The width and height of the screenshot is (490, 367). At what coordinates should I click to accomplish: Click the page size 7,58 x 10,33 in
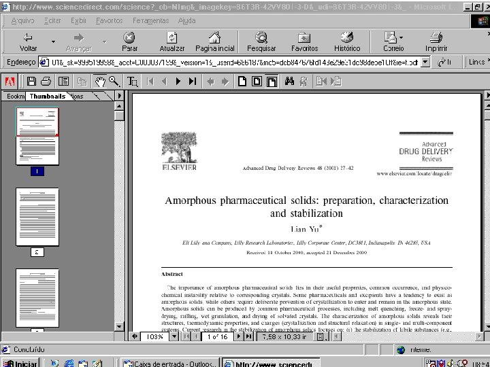(284, 336)
